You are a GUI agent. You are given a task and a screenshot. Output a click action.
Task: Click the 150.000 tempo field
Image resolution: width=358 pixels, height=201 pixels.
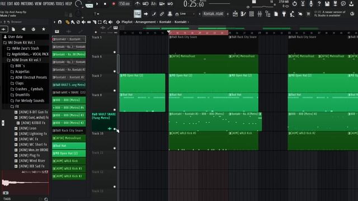coord(124,4)
